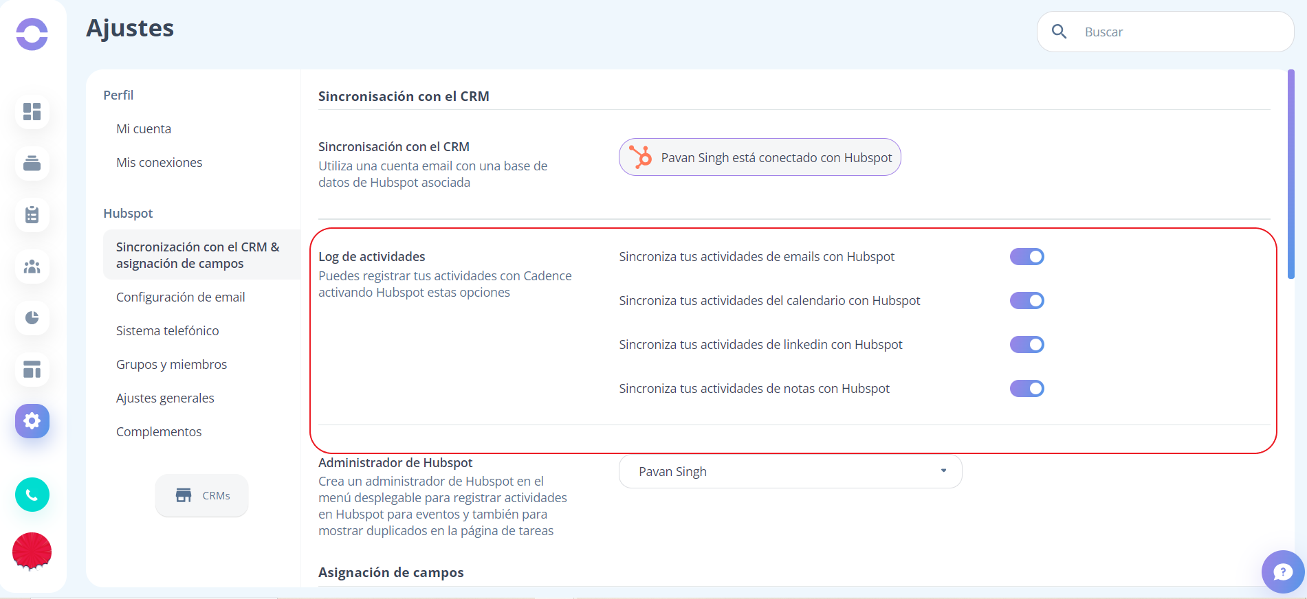Click the Perfil section heading
This screenshot has height=599, width=1307.
pos(118,95)
